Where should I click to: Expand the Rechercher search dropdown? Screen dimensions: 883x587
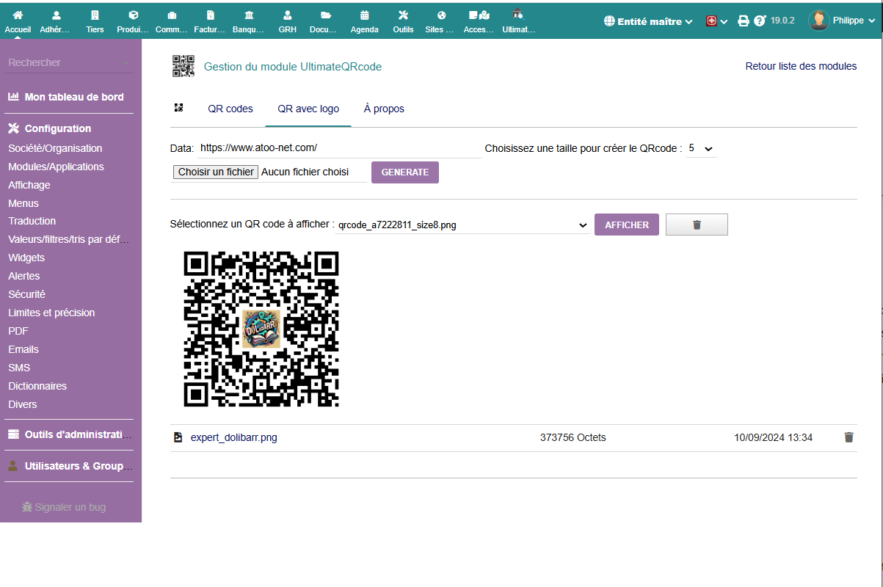[x=69, y=63]
